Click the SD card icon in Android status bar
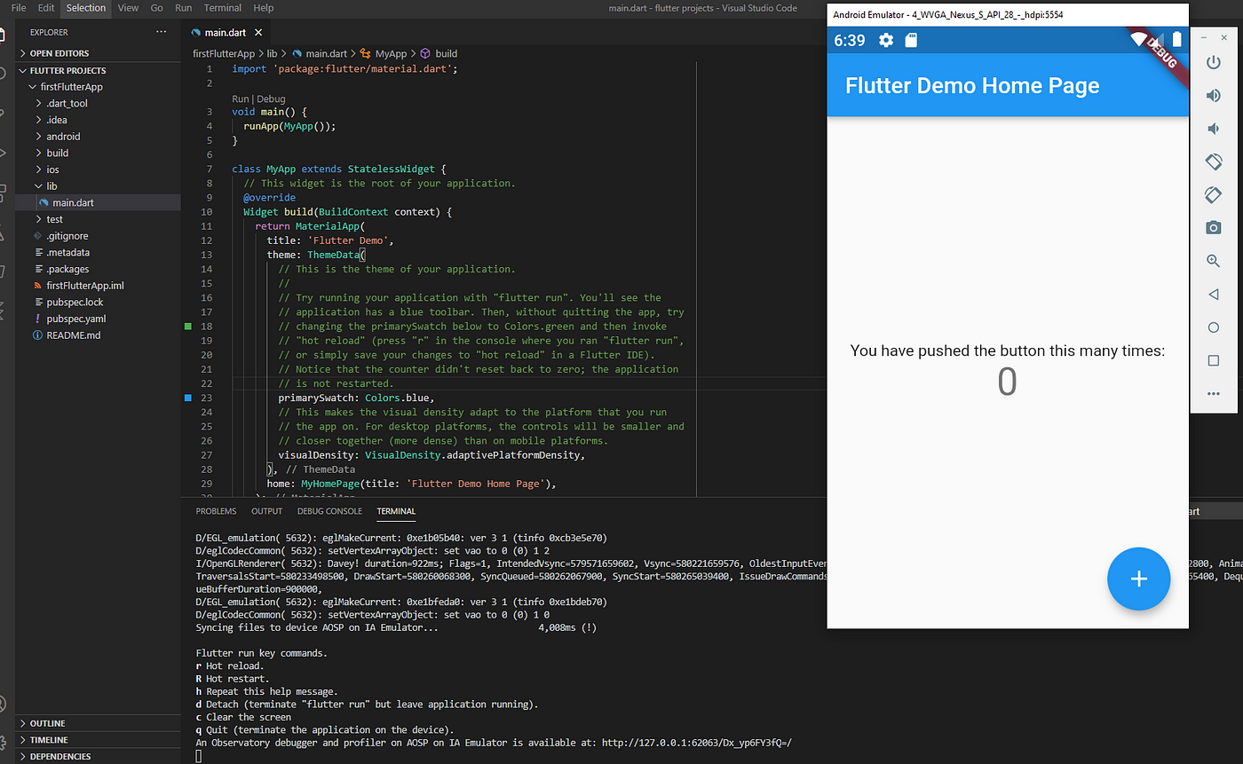1243x764 pixels. pos(910,40)
